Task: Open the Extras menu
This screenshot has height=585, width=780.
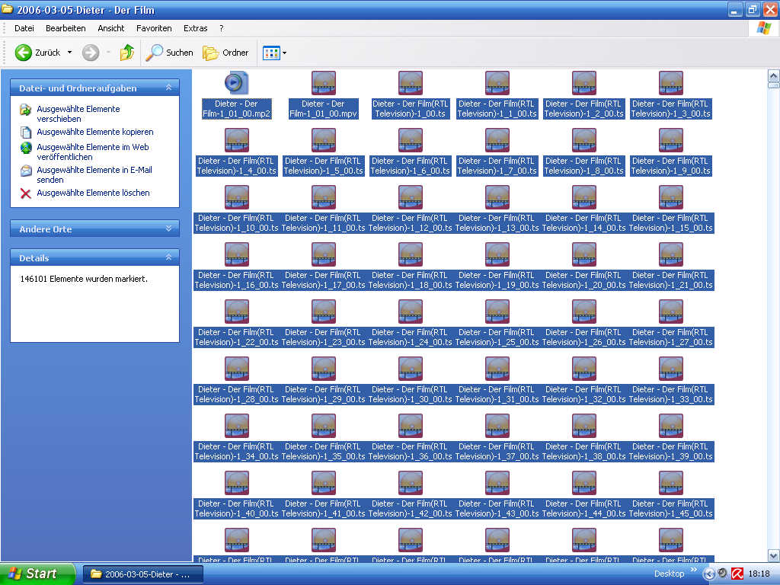Action: [x=196, y=28]
